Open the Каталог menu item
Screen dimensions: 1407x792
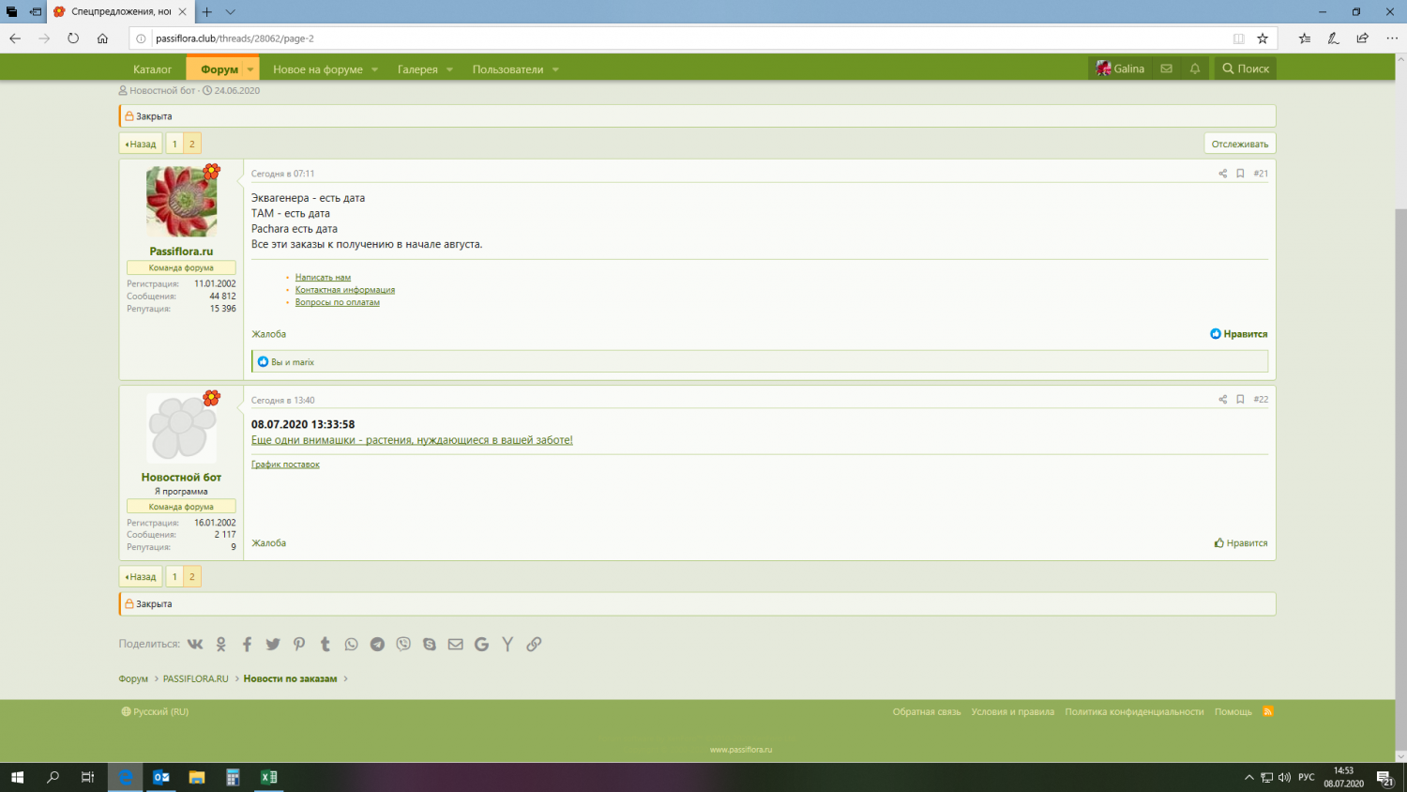pos(152,69)
